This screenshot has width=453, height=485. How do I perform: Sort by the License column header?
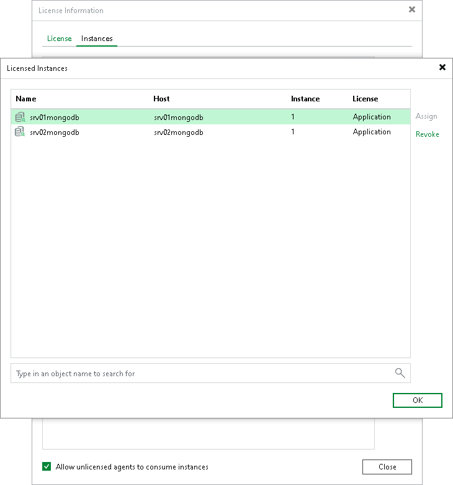(x=366, y=99)
